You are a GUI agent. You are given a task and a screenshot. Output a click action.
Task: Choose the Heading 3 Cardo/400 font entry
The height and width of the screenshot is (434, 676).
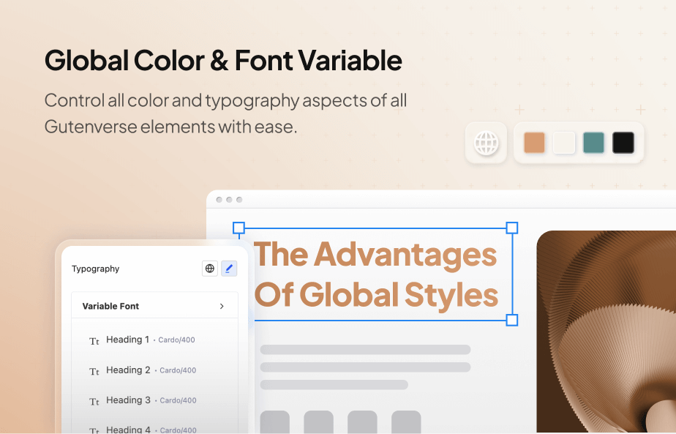(x=151, y=400)
